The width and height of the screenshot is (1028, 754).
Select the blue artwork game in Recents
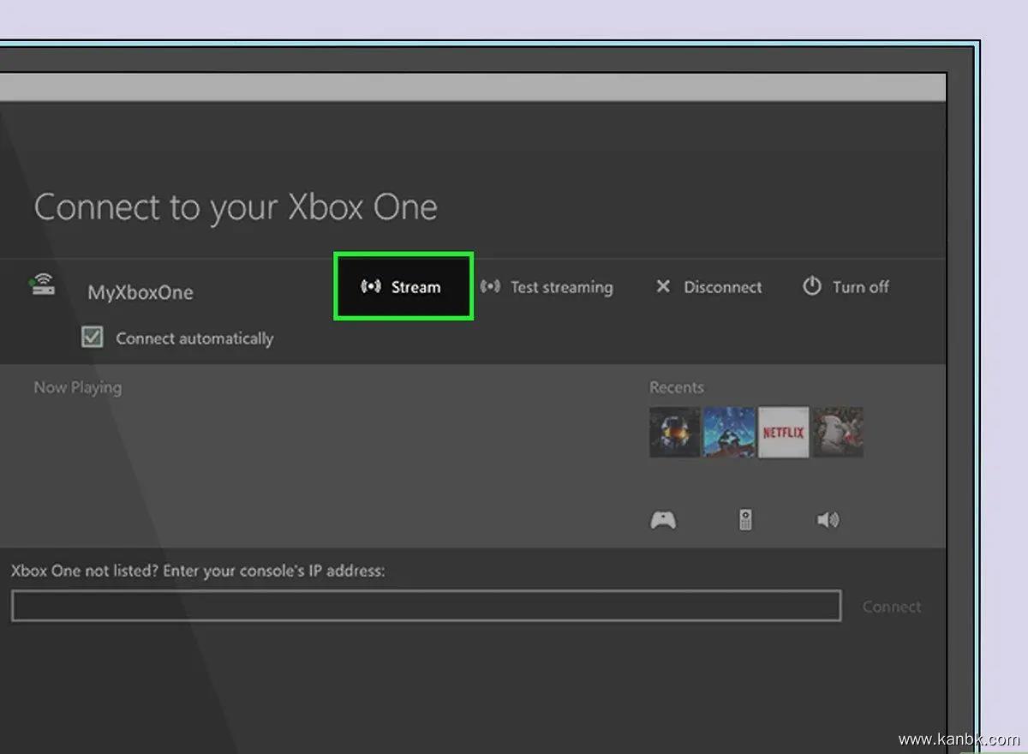[x=729, y=432]
